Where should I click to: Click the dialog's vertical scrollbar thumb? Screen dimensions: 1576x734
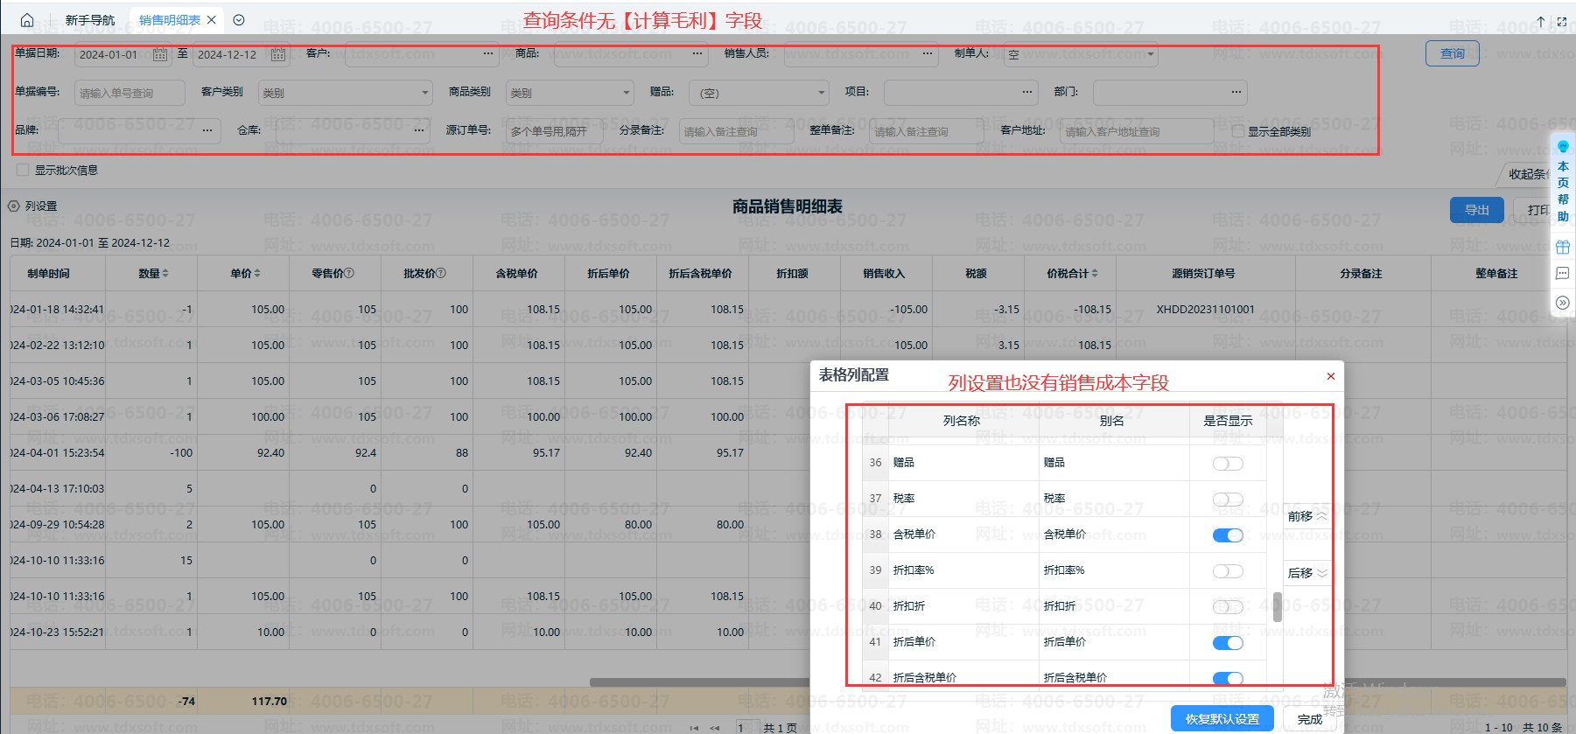point(1278,606)
